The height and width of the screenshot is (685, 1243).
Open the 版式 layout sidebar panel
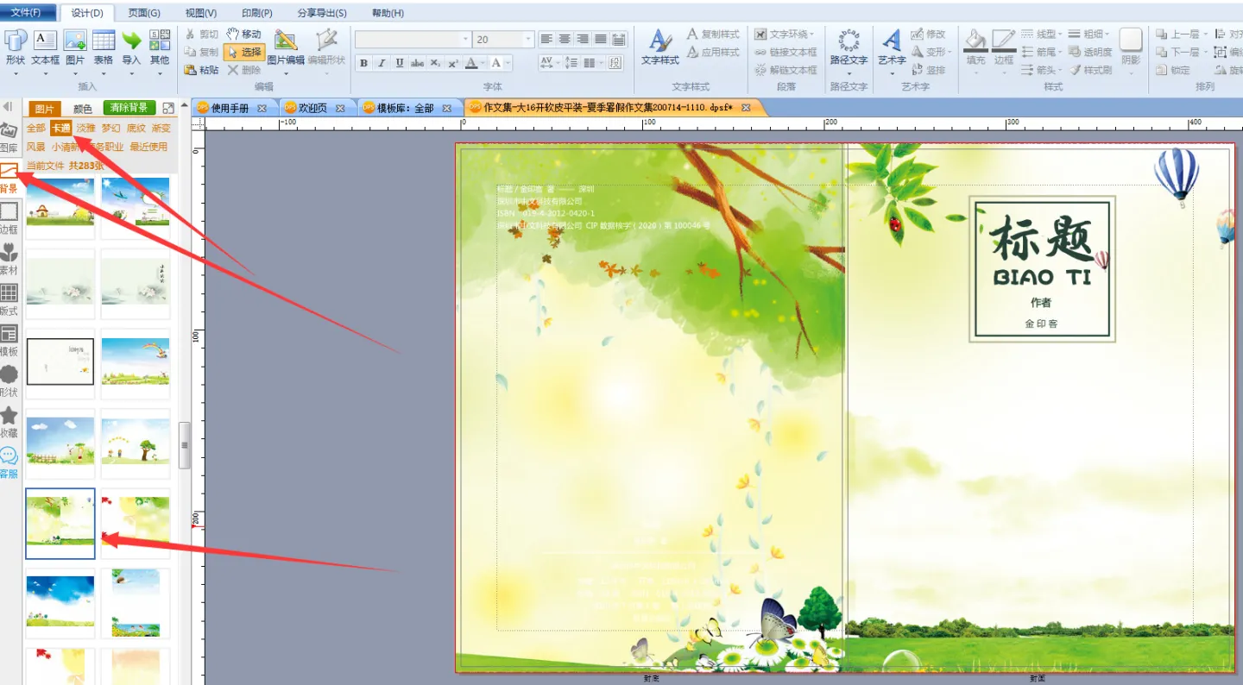point(9,300)
